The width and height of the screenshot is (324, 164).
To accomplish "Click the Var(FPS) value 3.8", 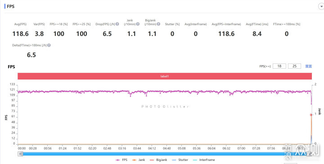I will pos(39,34).
